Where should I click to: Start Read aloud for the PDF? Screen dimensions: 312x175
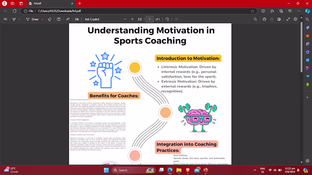click(68, 19)
